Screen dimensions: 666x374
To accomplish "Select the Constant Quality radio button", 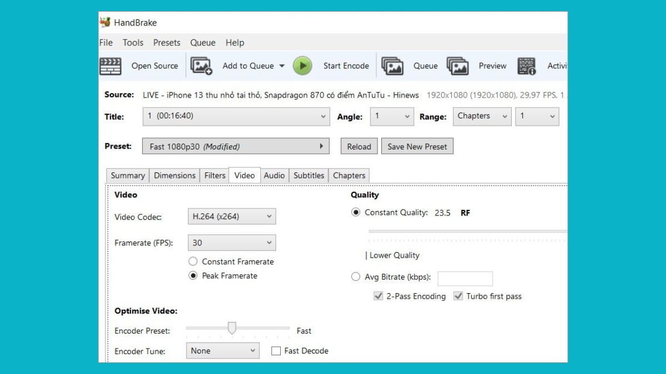I will pyautogui.click(x=356, y=212).
